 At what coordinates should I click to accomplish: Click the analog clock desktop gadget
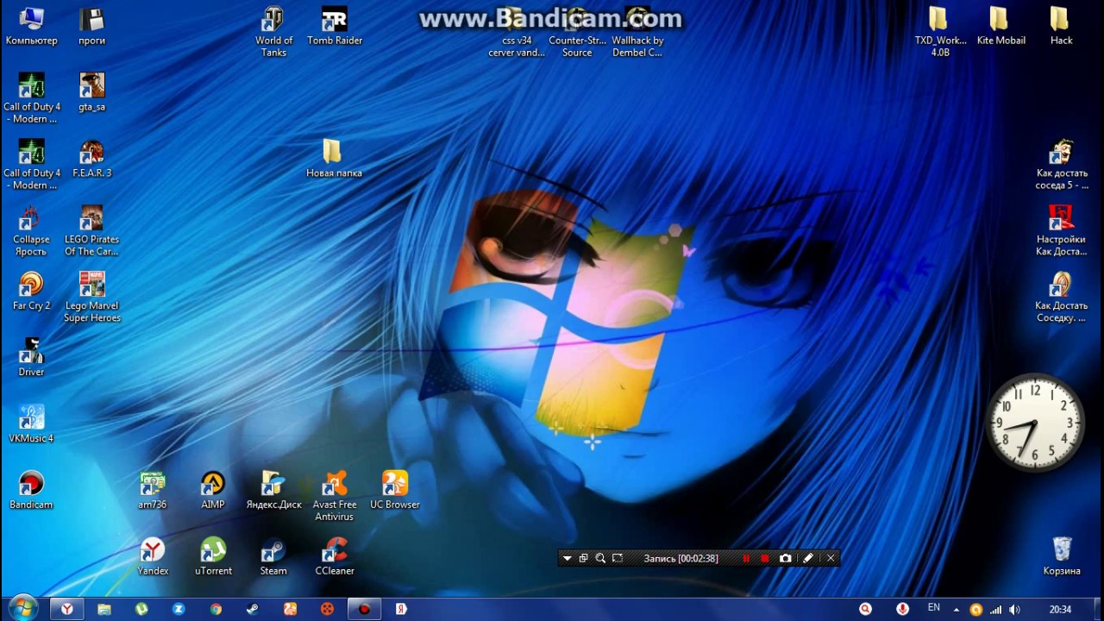pos(1034,422)
